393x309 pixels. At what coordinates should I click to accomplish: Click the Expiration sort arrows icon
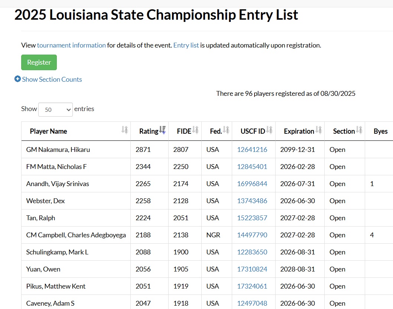point(318,130)
